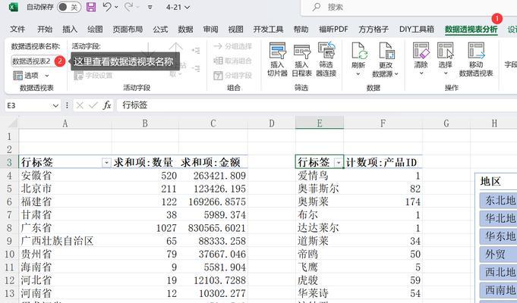Viewport: 517px width, 303px height.
Task: Switch to the 福昕PDF tab
Action: click(x=333, y=30)
